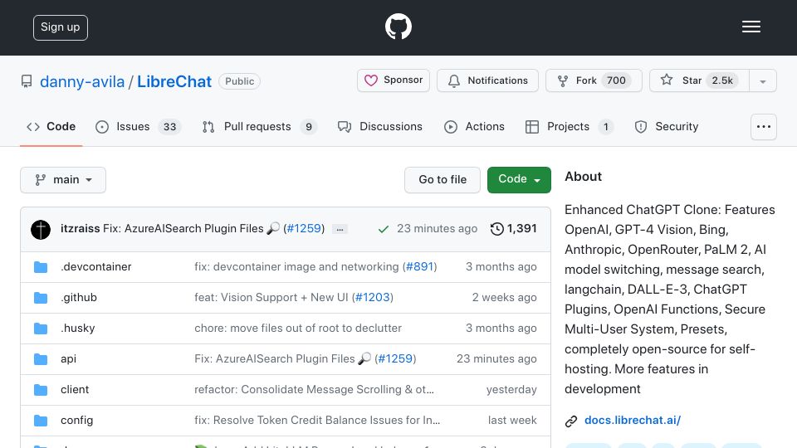The height and width of the screenshot is (448, 797).
Task: Open the .husky folder
Action: [x=78, y=329]
